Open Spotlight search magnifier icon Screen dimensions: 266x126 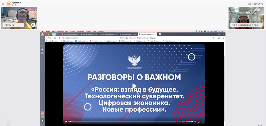(x=219, y=31)
